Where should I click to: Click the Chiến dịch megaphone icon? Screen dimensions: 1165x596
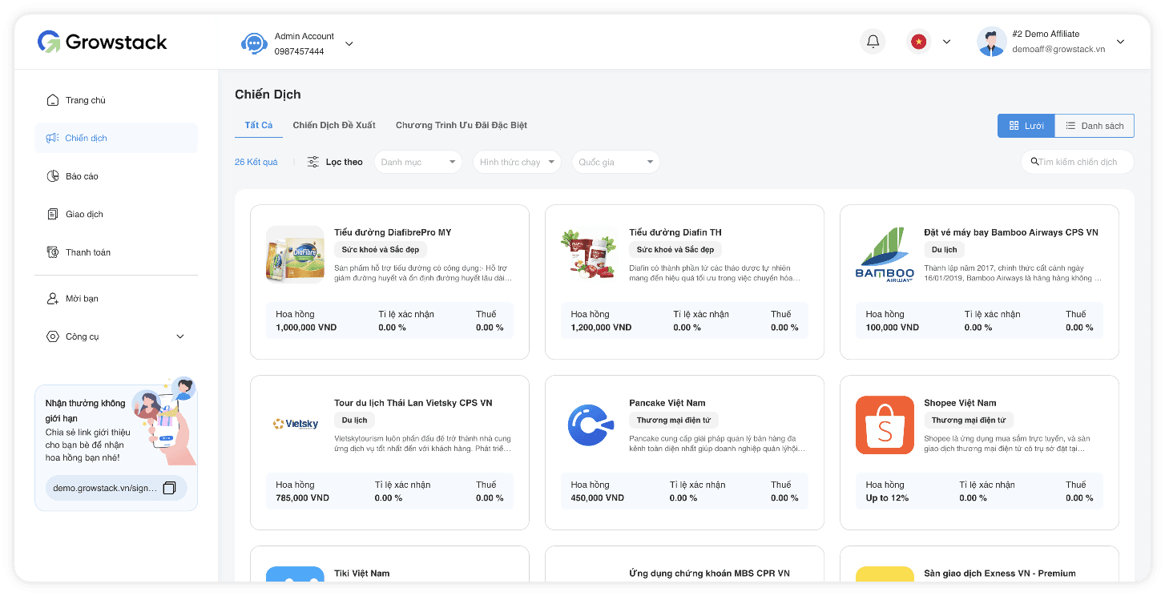click(x=52, y=138)
